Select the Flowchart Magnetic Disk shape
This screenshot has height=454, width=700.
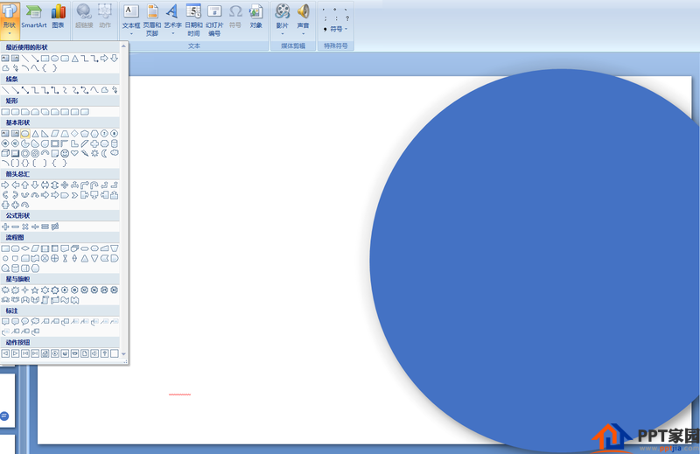click(15, 269)
